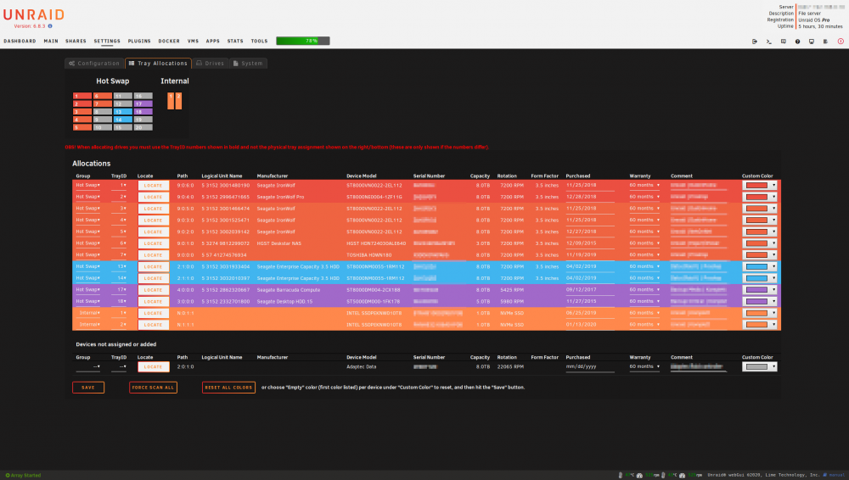Viewport: 849px width, 480px height.
Task: Open Warranty dropdown for Seagate Desktop HDD.15
Action: tap(644, 301)
